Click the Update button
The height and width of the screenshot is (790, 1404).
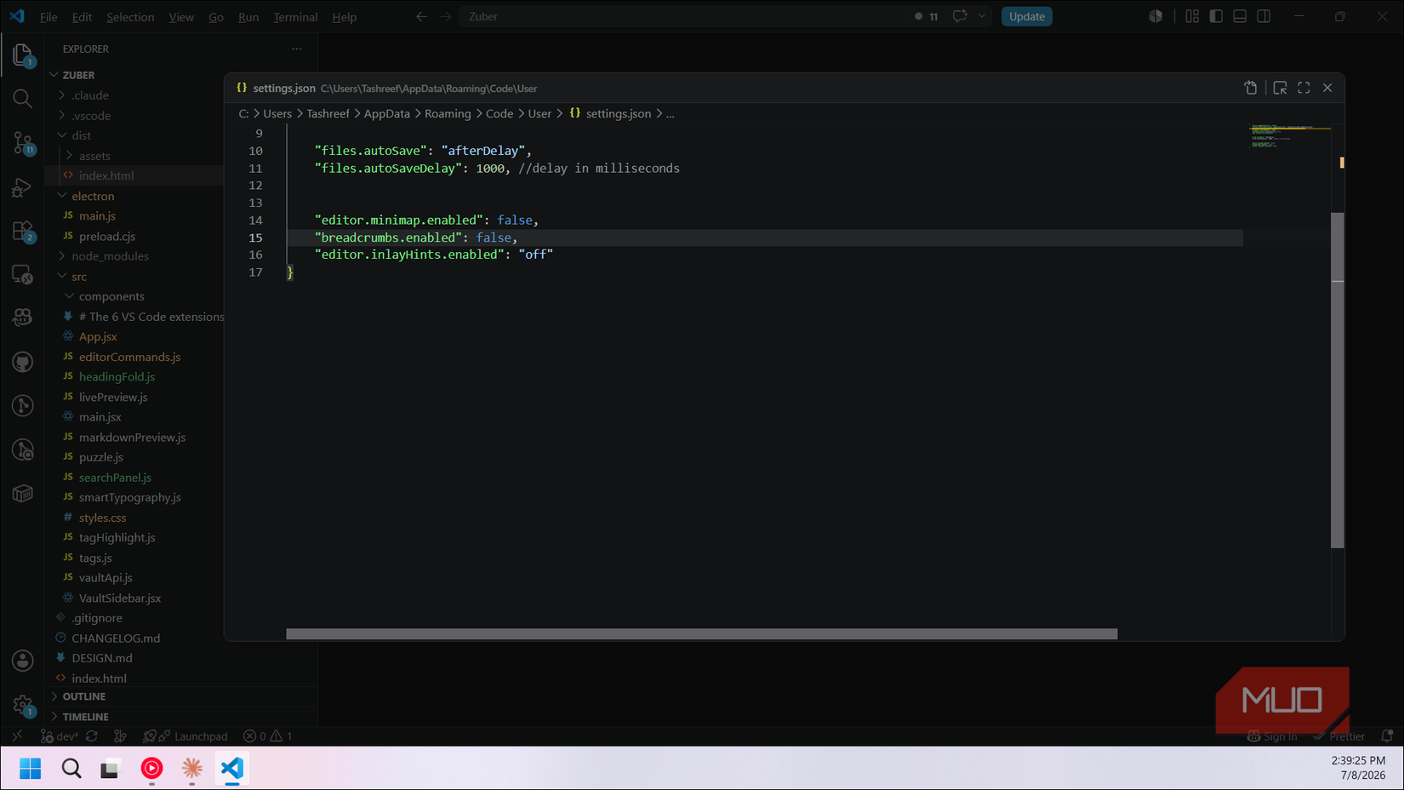[1026, 16]
